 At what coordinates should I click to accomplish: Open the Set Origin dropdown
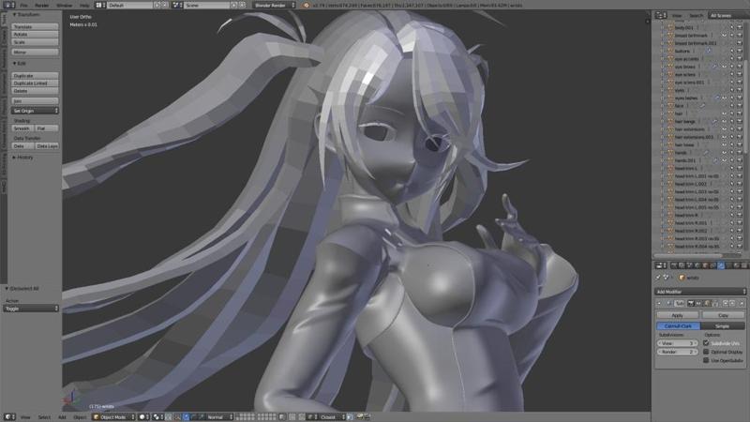[35, 111]
